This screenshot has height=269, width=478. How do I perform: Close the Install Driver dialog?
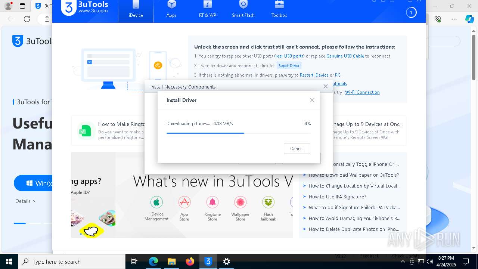312,100
